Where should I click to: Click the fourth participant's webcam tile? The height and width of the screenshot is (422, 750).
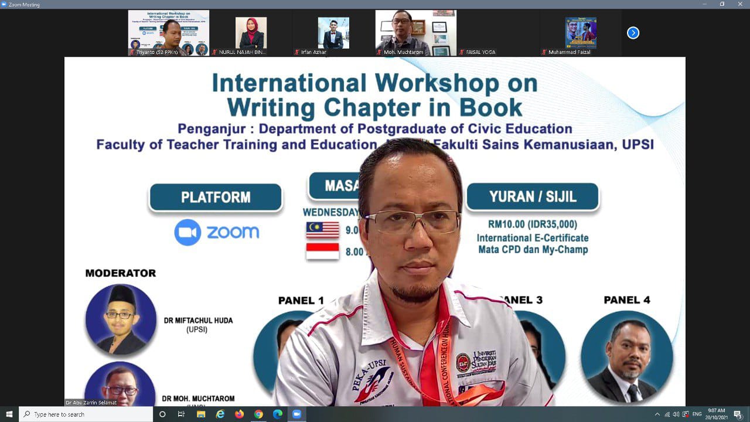pos(415,32)
